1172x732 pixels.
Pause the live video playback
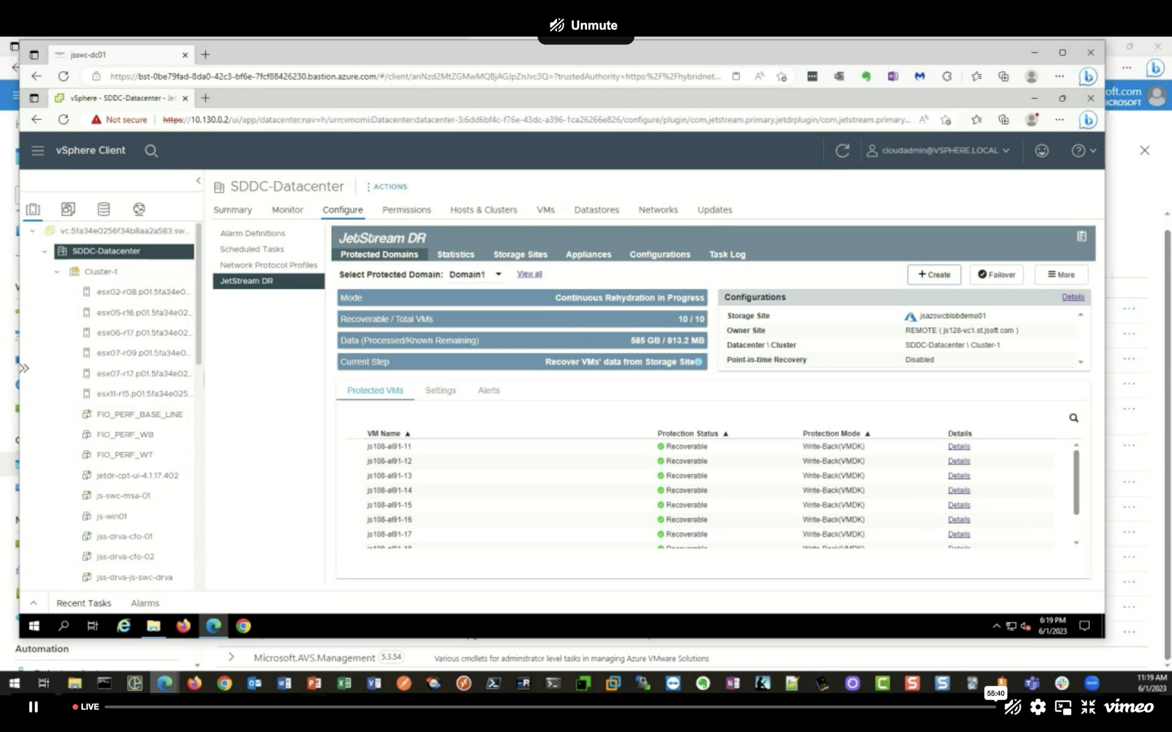[33, 707]
